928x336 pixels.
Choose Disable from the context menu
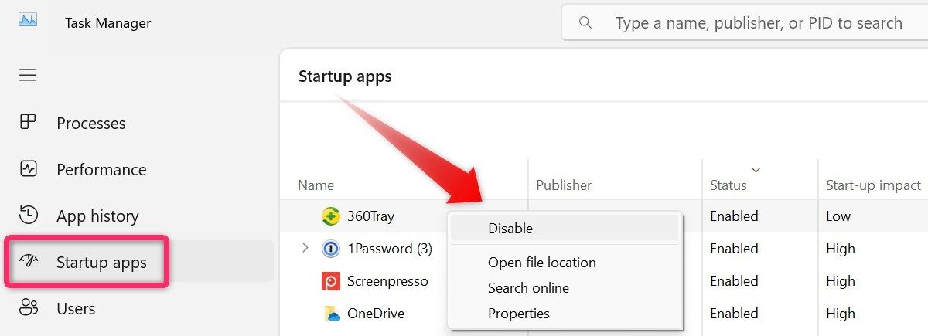(565, 228)
